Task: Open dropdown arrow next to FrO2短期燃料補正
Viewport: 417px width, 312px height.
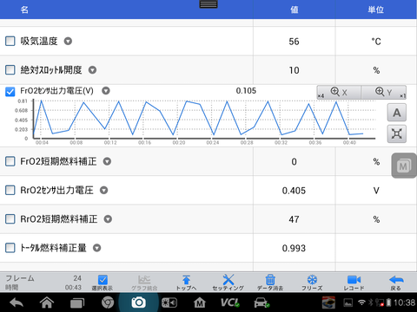Action: [x=107, y=161]
